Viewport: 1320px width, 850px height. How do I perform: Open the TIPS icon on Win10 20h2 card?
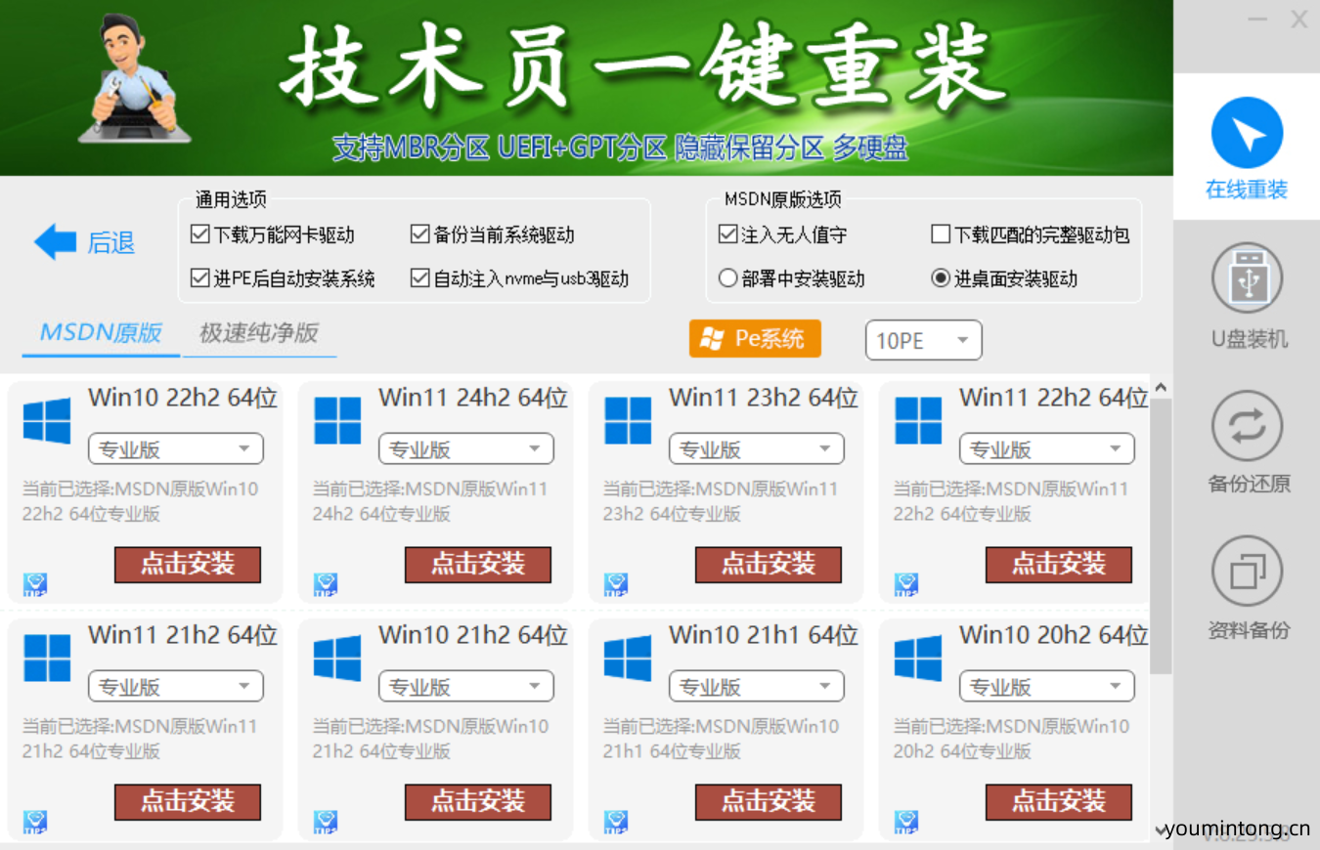906,822
